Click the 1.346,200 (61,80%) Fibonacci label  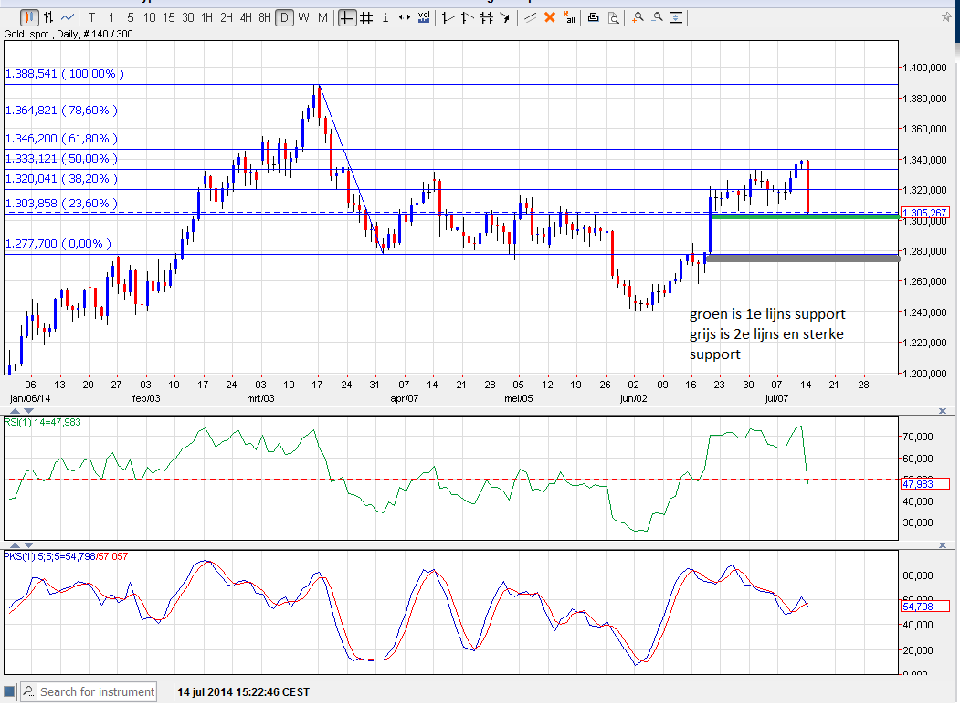[x=61, y=138]
